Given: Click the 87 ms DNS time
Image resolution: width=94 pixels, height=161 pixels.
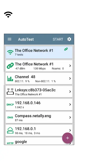Looking at the screenshot, I should point(19,120).
